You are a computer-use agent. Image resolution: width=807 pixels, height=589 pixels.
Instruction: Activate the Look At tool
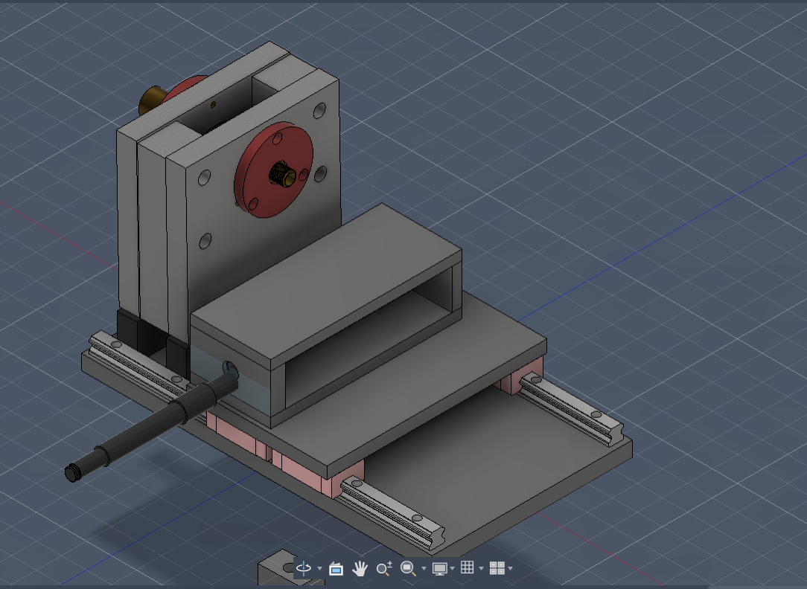point(336,568)
